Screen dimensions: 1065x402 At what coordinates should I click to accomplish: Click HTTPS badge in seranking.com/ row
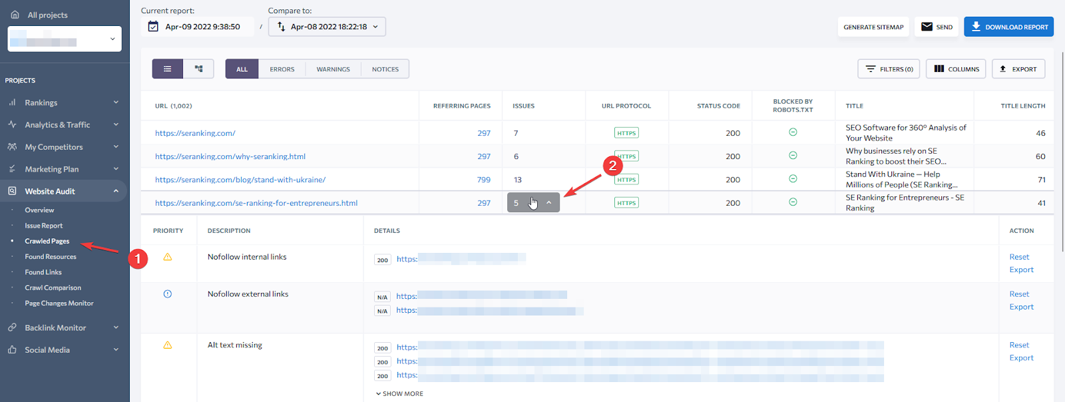(x=626, y=133)
